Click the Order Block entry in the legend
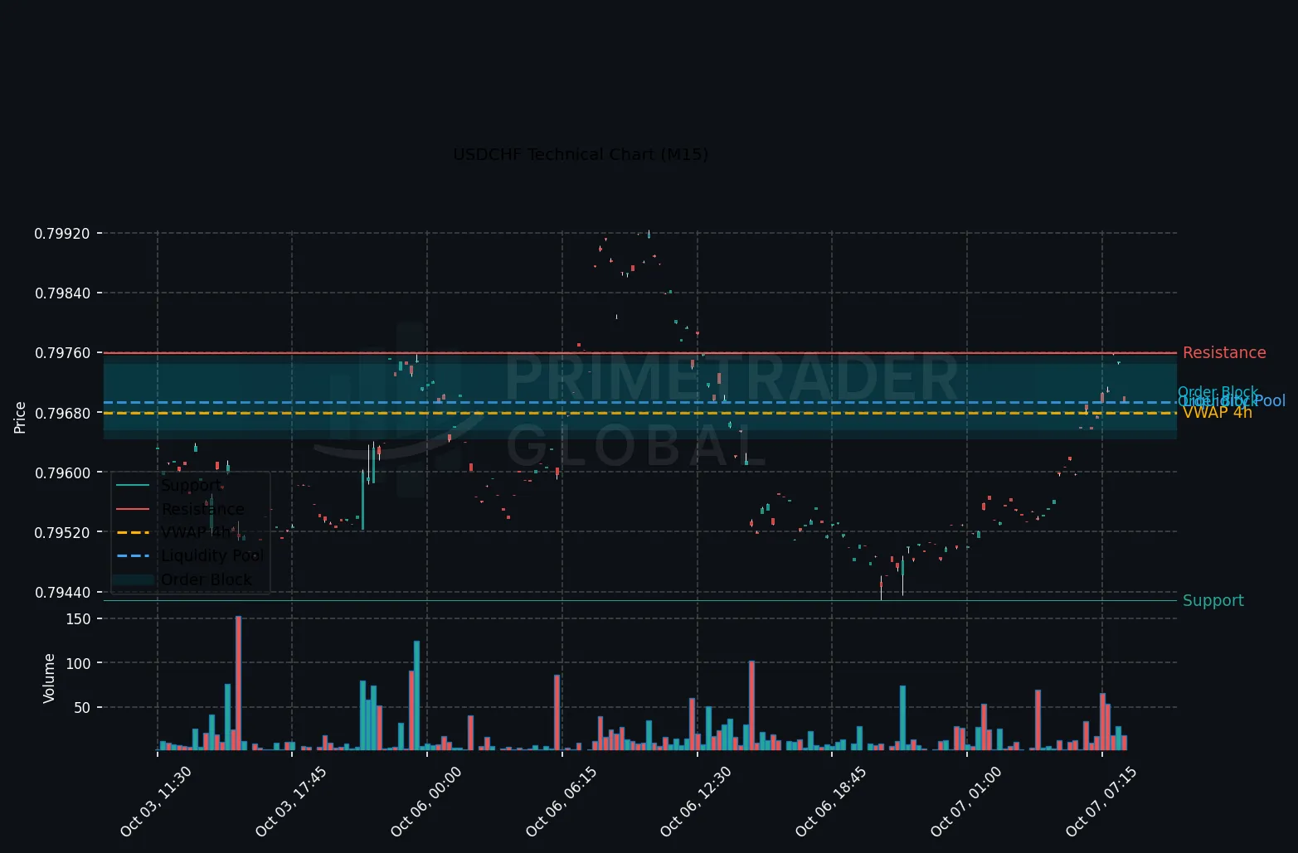 click(206, 579)
